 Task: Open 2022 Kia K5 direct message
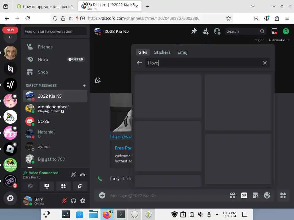pyautogui.click(x=55, y=96)
